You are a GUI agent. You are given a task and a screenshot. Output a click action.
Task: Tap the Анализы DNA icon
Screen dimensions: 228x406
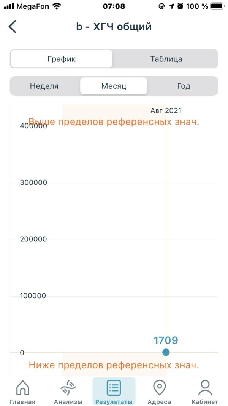pyautogui.click(x=68, y=388)
